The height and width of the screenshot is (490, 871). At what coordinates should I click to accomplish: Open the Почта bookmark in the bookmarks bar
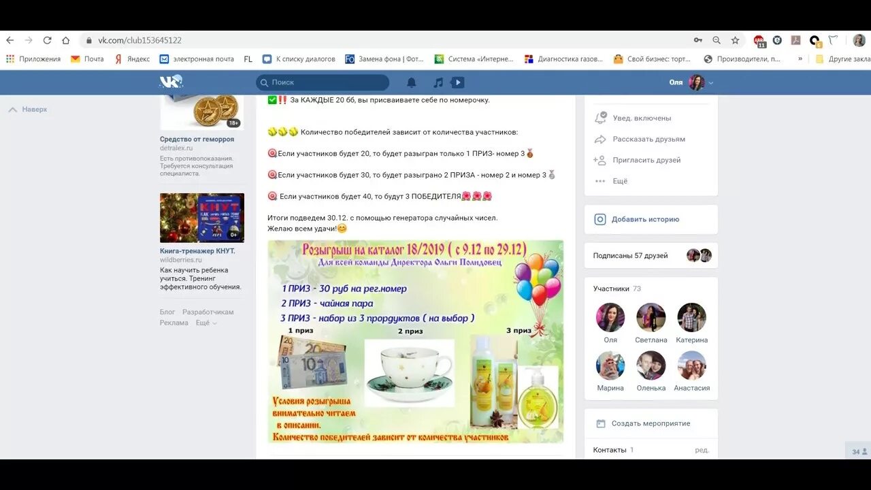click(86, 59)
